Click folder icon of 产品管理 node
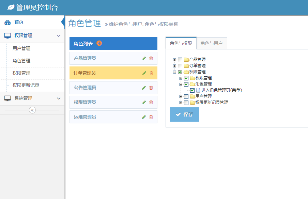 tap(186, 60)
